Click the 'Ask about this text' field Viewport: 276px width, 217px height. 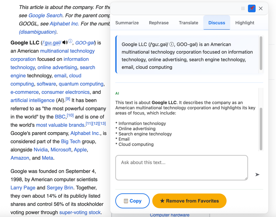(181, 168)
